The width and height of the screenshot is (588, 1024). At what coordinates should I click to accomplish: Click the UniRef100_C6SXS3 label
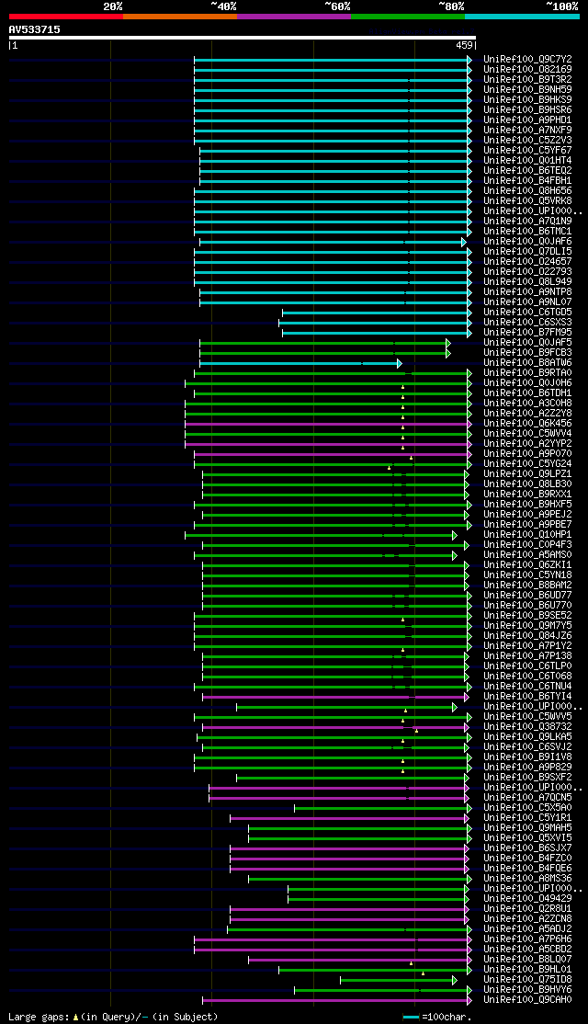point(528,323)
